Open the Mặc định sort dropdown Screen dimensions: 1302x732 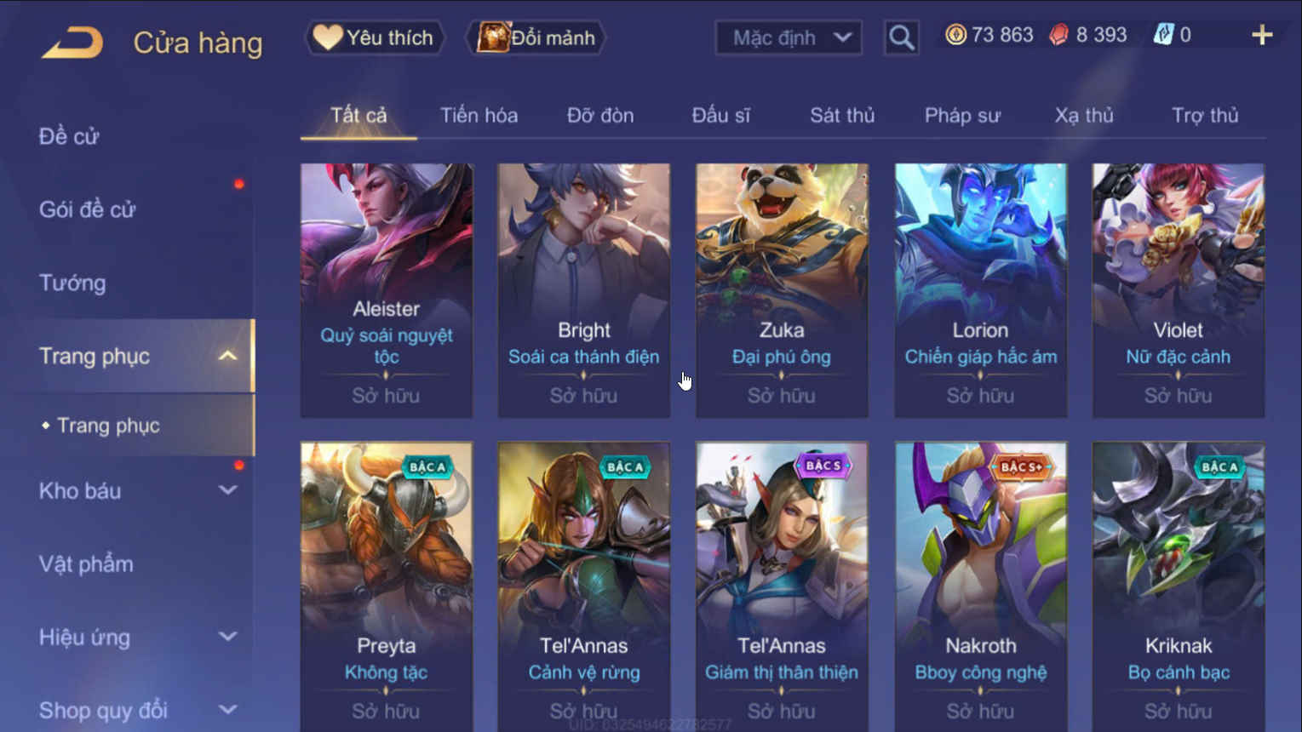(789, 37)
